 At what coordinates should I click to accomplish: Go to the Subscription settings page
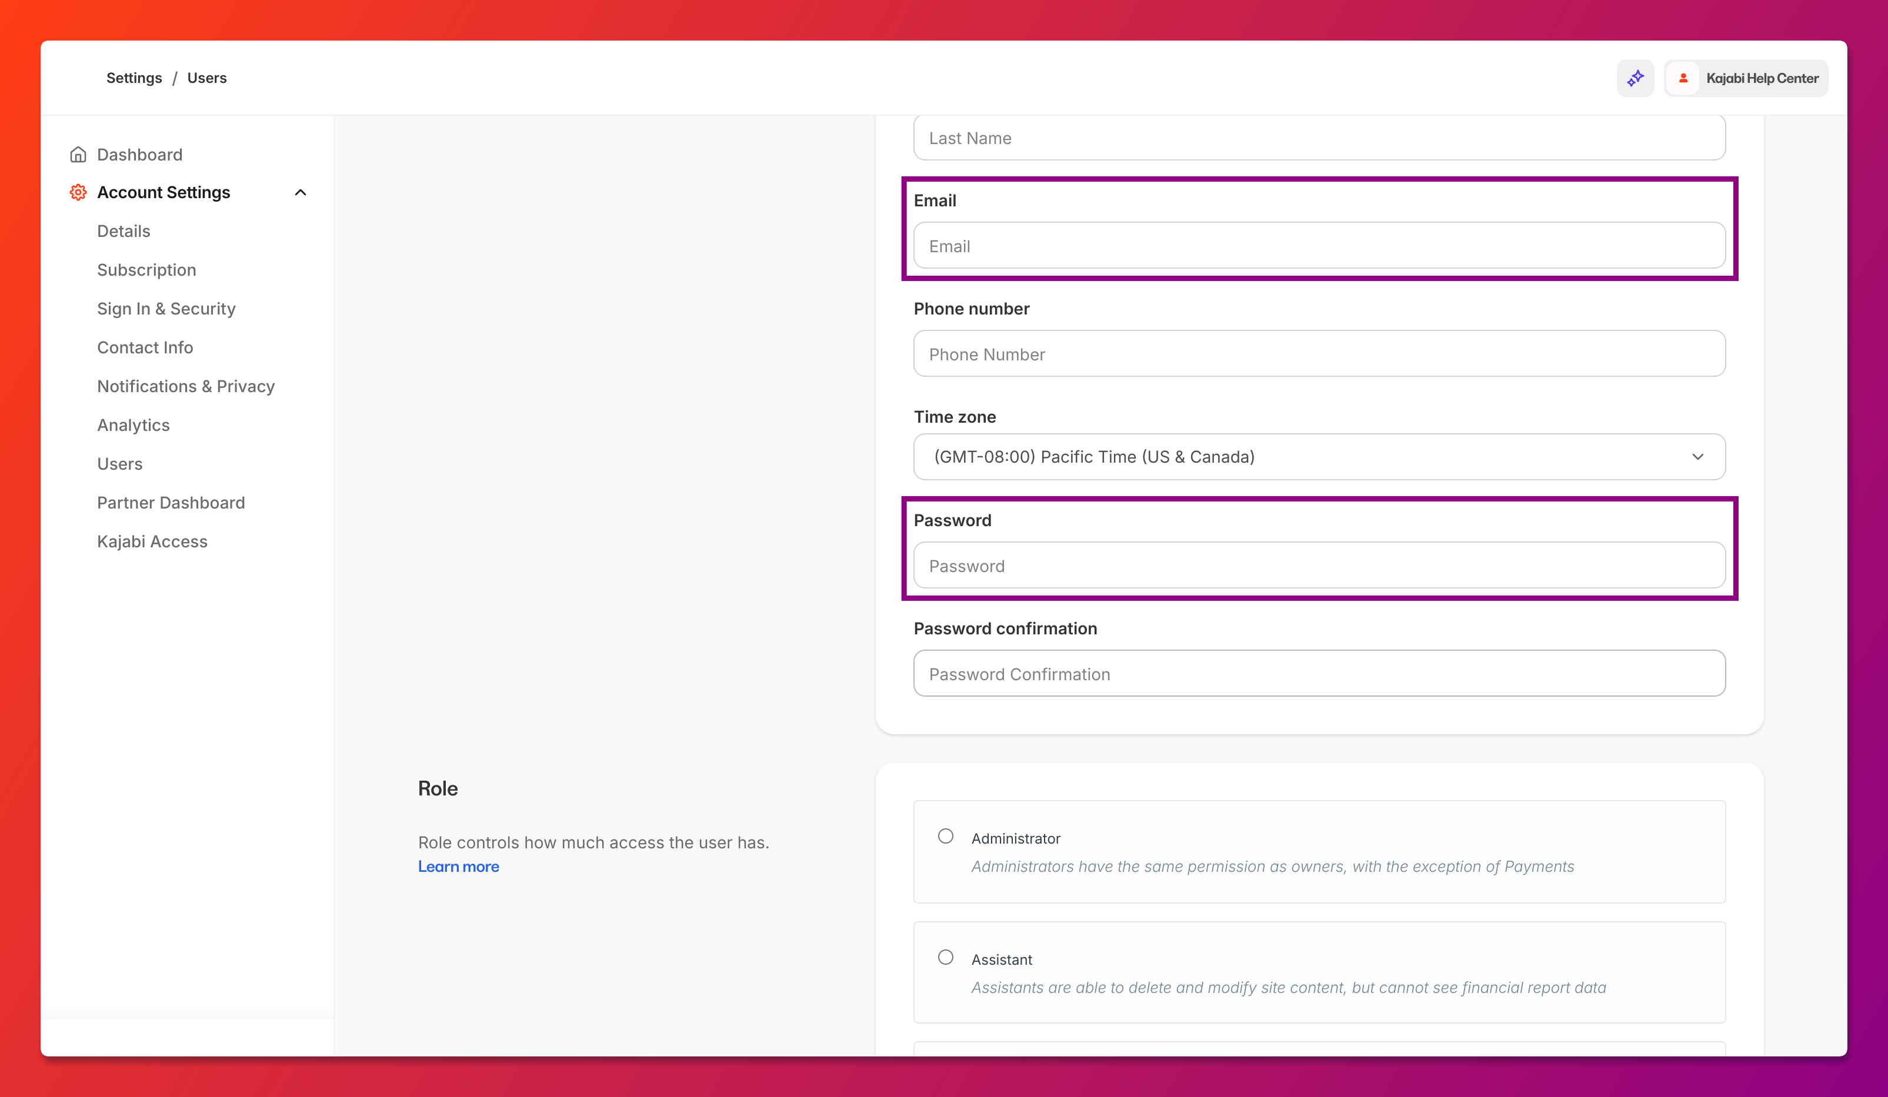tap(147, 270)
